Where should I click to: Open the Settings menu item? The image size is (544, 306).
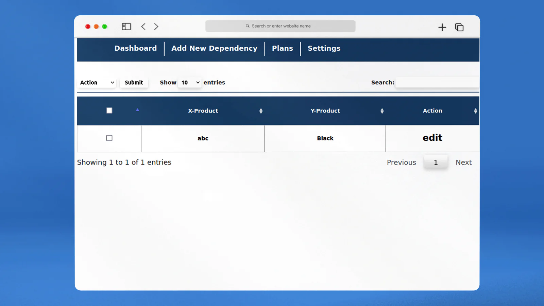(x=324, y=48)
